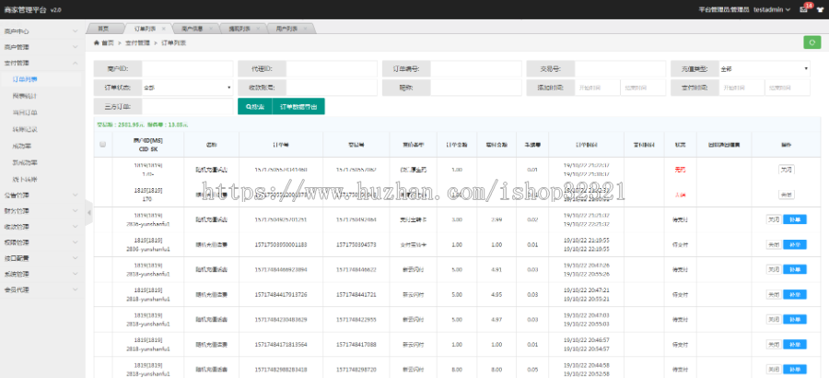Image resolution: width=829 pixels, height=378 pixels.
Task: Click the green refresh icon button
Action: 811,42
